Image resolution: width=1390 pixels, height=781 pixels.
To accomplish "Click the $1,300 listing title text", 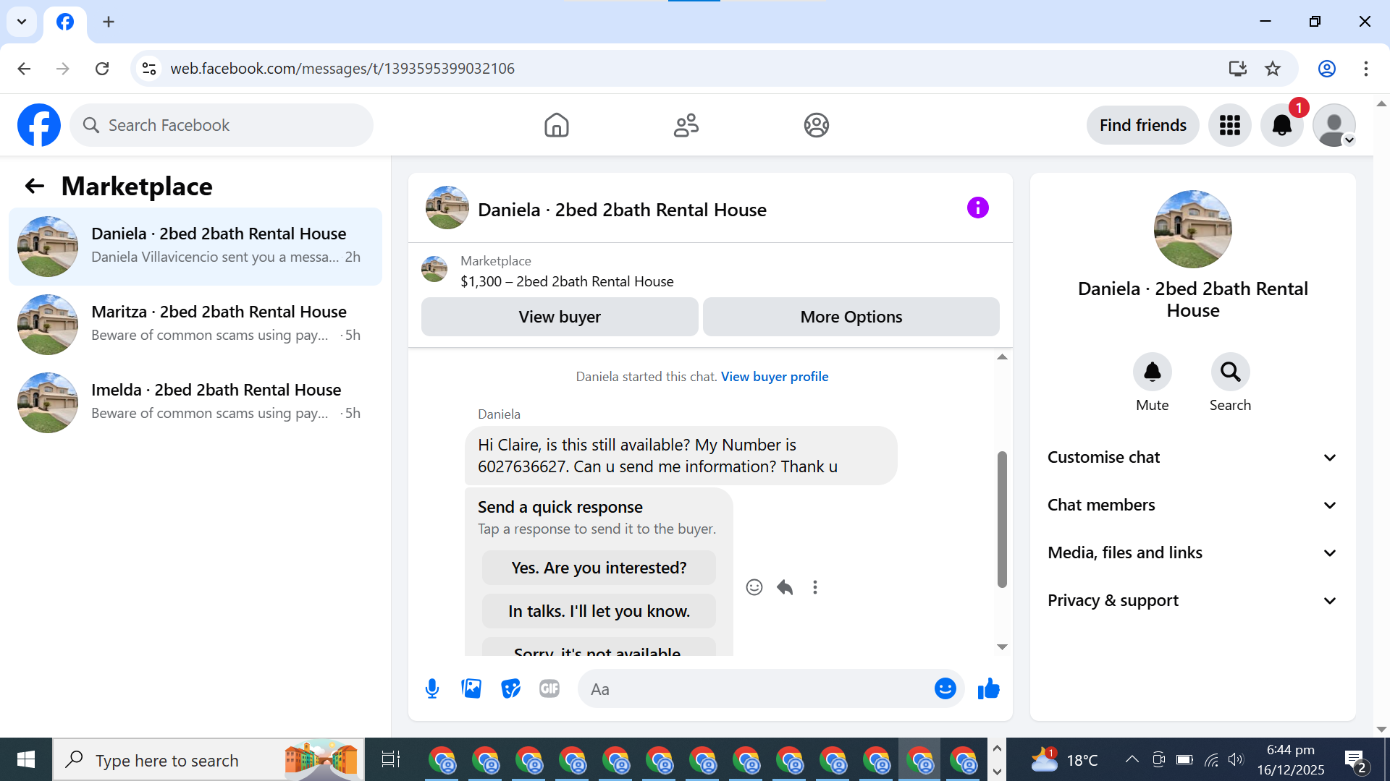I will [x=567, y=281].
